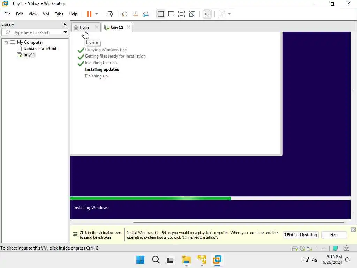Screen dimensions: 357x268
Task: Close the Library panel
Action: click(x=65, y=24)
